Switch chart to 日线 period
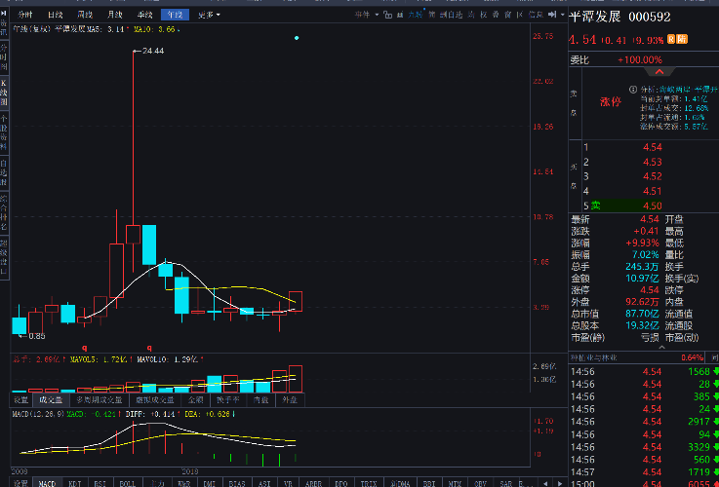This screenshot has height=487, width=719. (x=56, y=16)
